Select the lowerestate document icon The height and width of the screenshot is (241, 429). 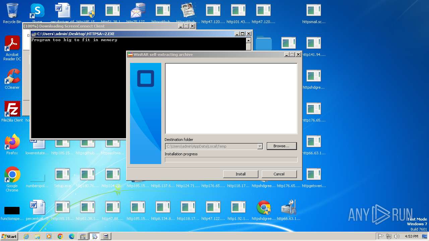pyautogui.click(x=37, y=147)
